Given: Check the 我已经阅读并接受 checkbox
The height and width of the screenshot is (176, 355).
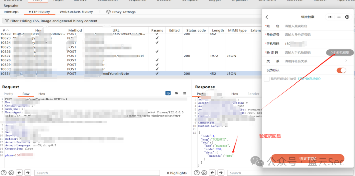Looking at the screenshot, I should pyautogui.click(x=267, y=79).
